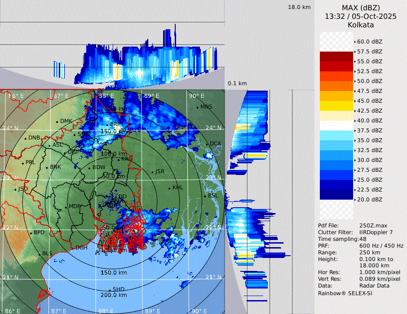
Task: Select the KHL station marker
Action: pos(170,188)
